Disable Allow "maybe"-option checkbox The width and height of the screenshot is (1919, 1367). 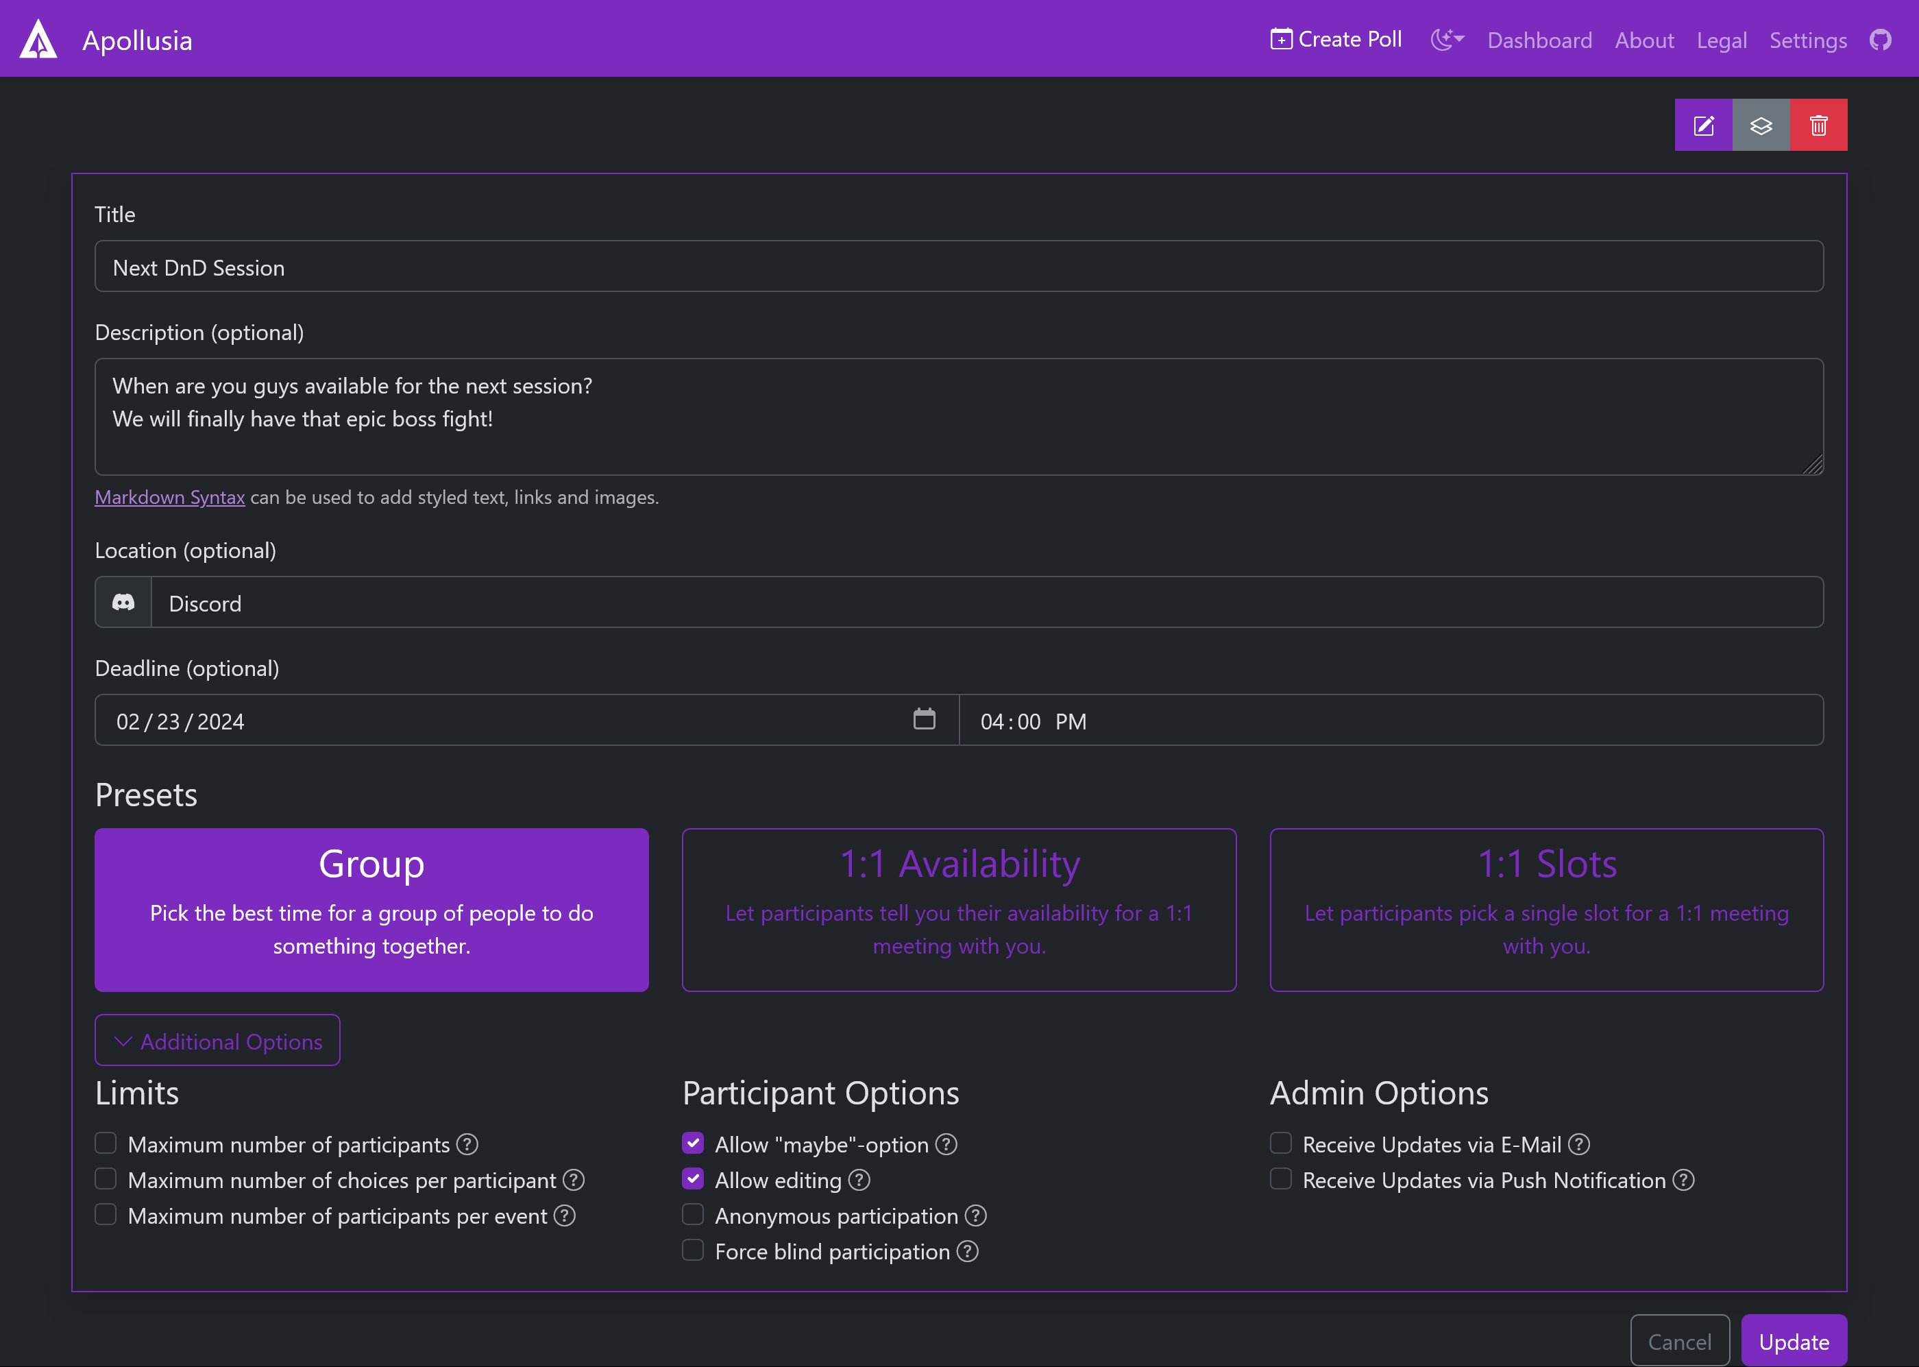pyautogui.click(x=692, y=1143)
